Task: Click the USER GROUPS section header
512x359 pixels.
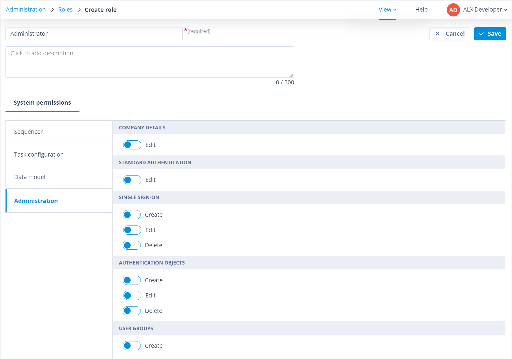Action: tap(309, 328)
